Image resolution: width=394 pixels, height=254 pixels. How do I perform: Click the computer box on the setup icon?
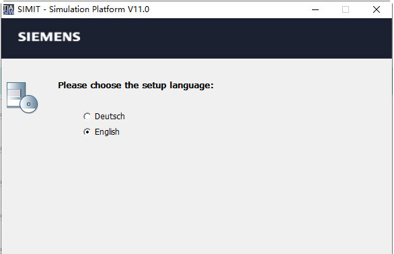tap(16, 94)
